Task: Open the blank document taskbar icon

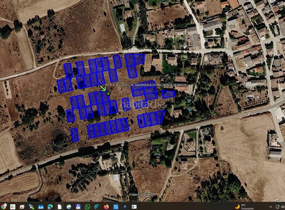Action: click(59, 207)
